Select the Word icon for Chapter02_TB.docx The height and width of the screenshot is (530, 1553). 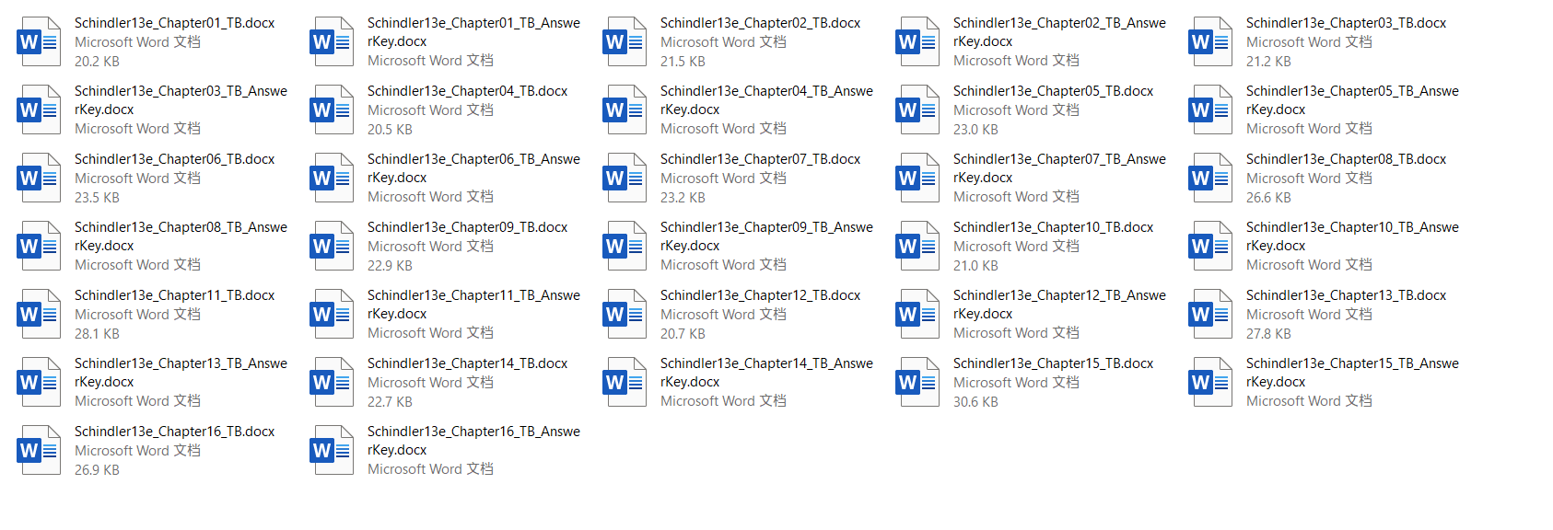pos(625,41)
